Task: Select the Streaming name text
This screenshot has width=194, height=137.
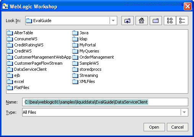Action: click(x=89, y=75)
